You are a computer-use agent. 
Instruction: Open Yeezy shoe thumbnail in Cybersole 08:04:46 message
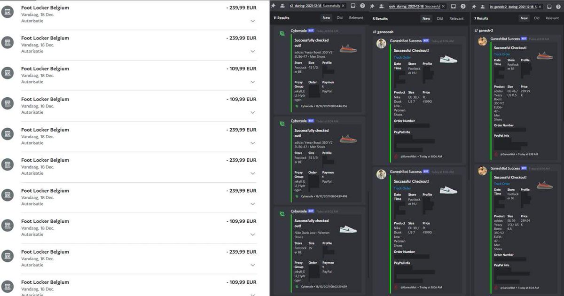pyautogui.click(x=348, y=48)
